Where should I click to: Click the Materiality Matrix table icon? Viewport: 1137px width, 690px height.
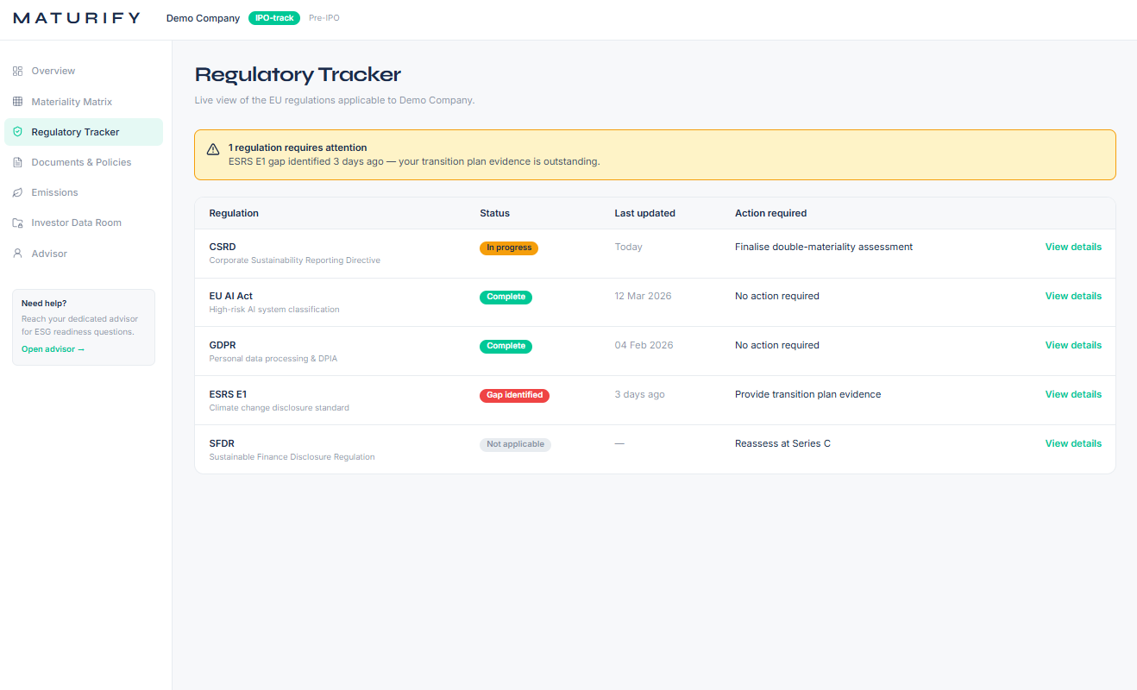coord(17,102)
